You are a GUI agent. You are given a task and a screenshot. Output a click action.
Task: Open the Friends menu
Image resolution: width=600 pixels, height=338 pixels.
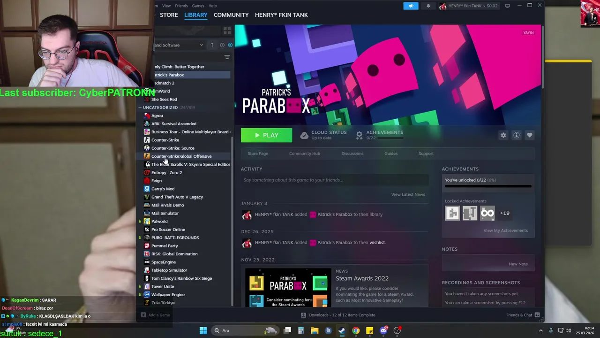tap(181, 6)
